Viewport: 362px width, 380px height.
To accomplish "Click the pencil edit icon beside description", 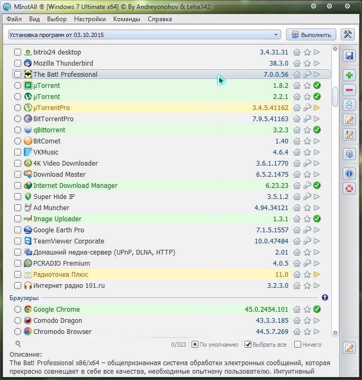I will point(349,348).
